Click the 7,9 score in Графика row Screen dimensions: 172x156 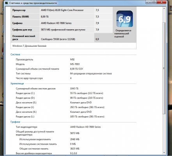(x=97, y=23)
